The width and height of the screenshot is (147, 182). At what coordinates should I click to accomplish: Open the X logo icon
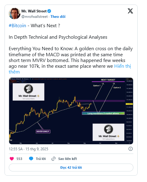tap(130, 11)
